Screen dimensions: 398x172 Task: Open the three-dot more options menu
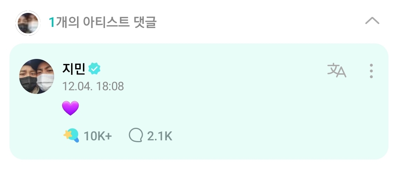pyautogui.click(x=371, y=71)
